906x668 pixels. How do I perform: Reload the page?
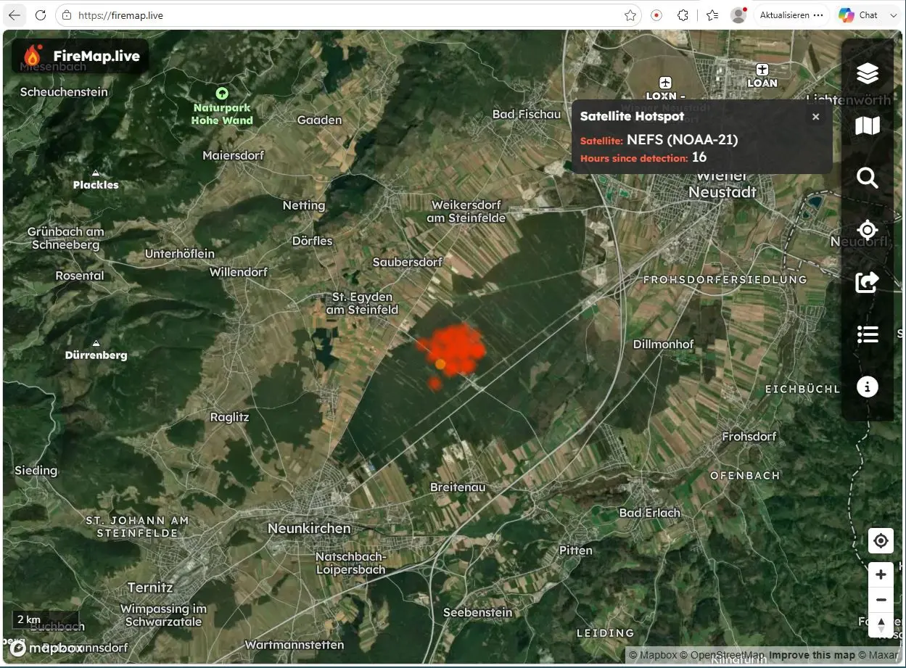click(41, 15)
